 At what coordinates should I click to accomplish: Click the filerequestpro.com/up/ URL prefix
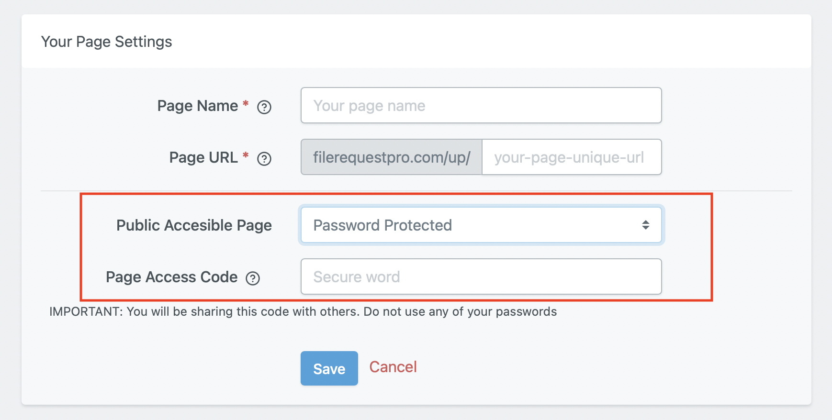[391, 157]
